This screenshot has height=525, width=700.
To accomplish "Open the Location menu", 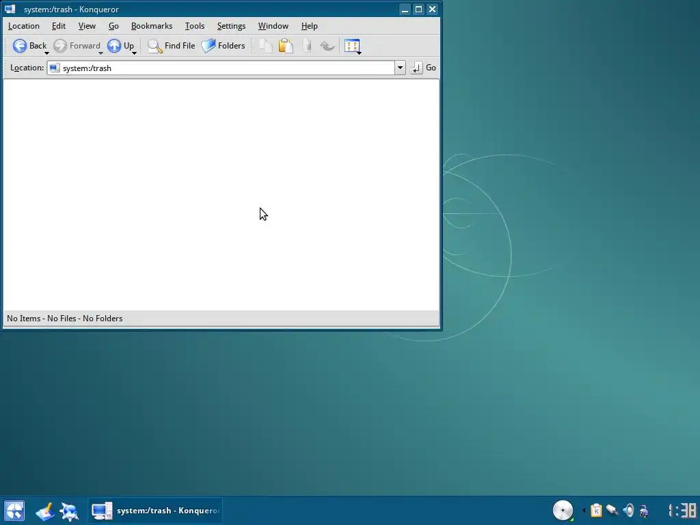I will pos(24,26).
